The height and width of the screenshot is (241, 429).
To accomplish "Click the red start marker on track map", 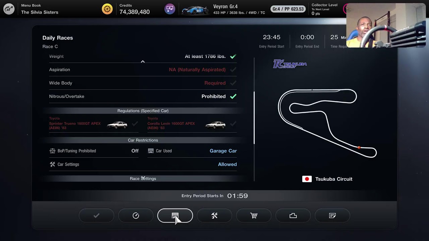I will 359,147.
